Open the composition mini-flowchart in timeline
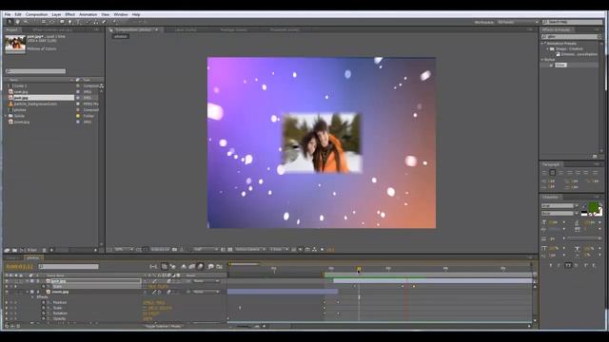The image size is (609, 342). (x=153, y=266)
